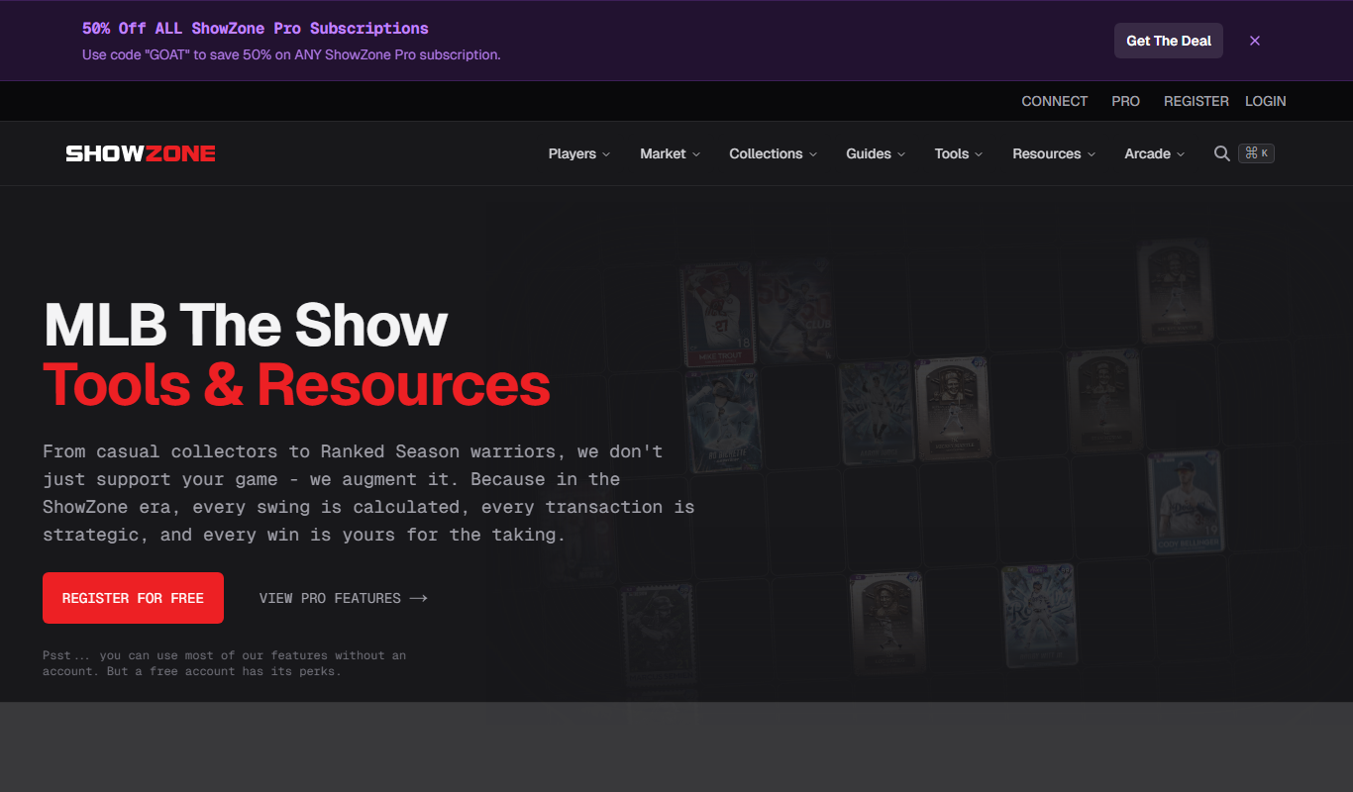Expand the Arcade dropdown menu

click(x=1155, y=153)
